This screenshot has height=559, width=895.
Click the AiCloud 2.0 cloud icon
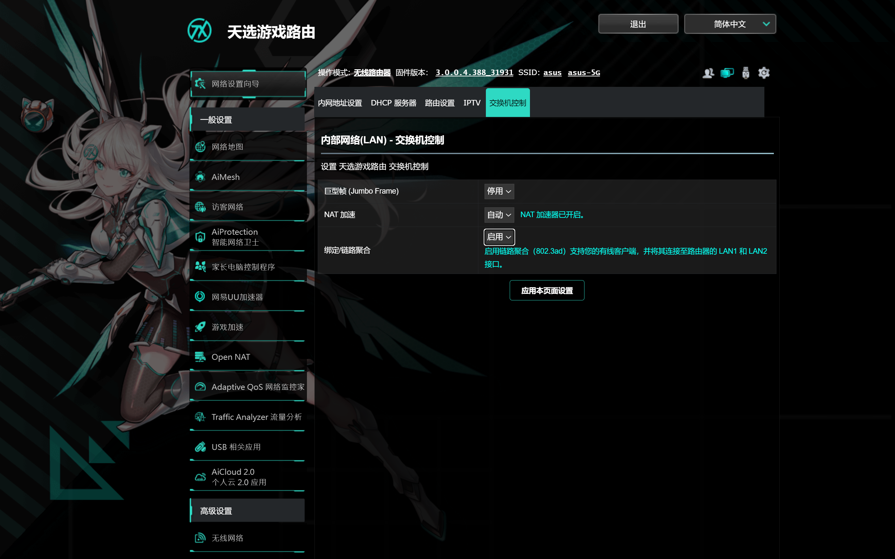[x=200, y=477]
